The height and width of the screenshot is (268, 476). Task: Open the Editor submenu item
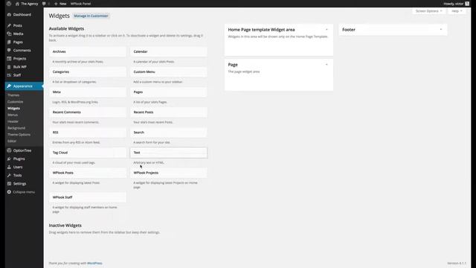pyautogui.click(x=12, y=141)
